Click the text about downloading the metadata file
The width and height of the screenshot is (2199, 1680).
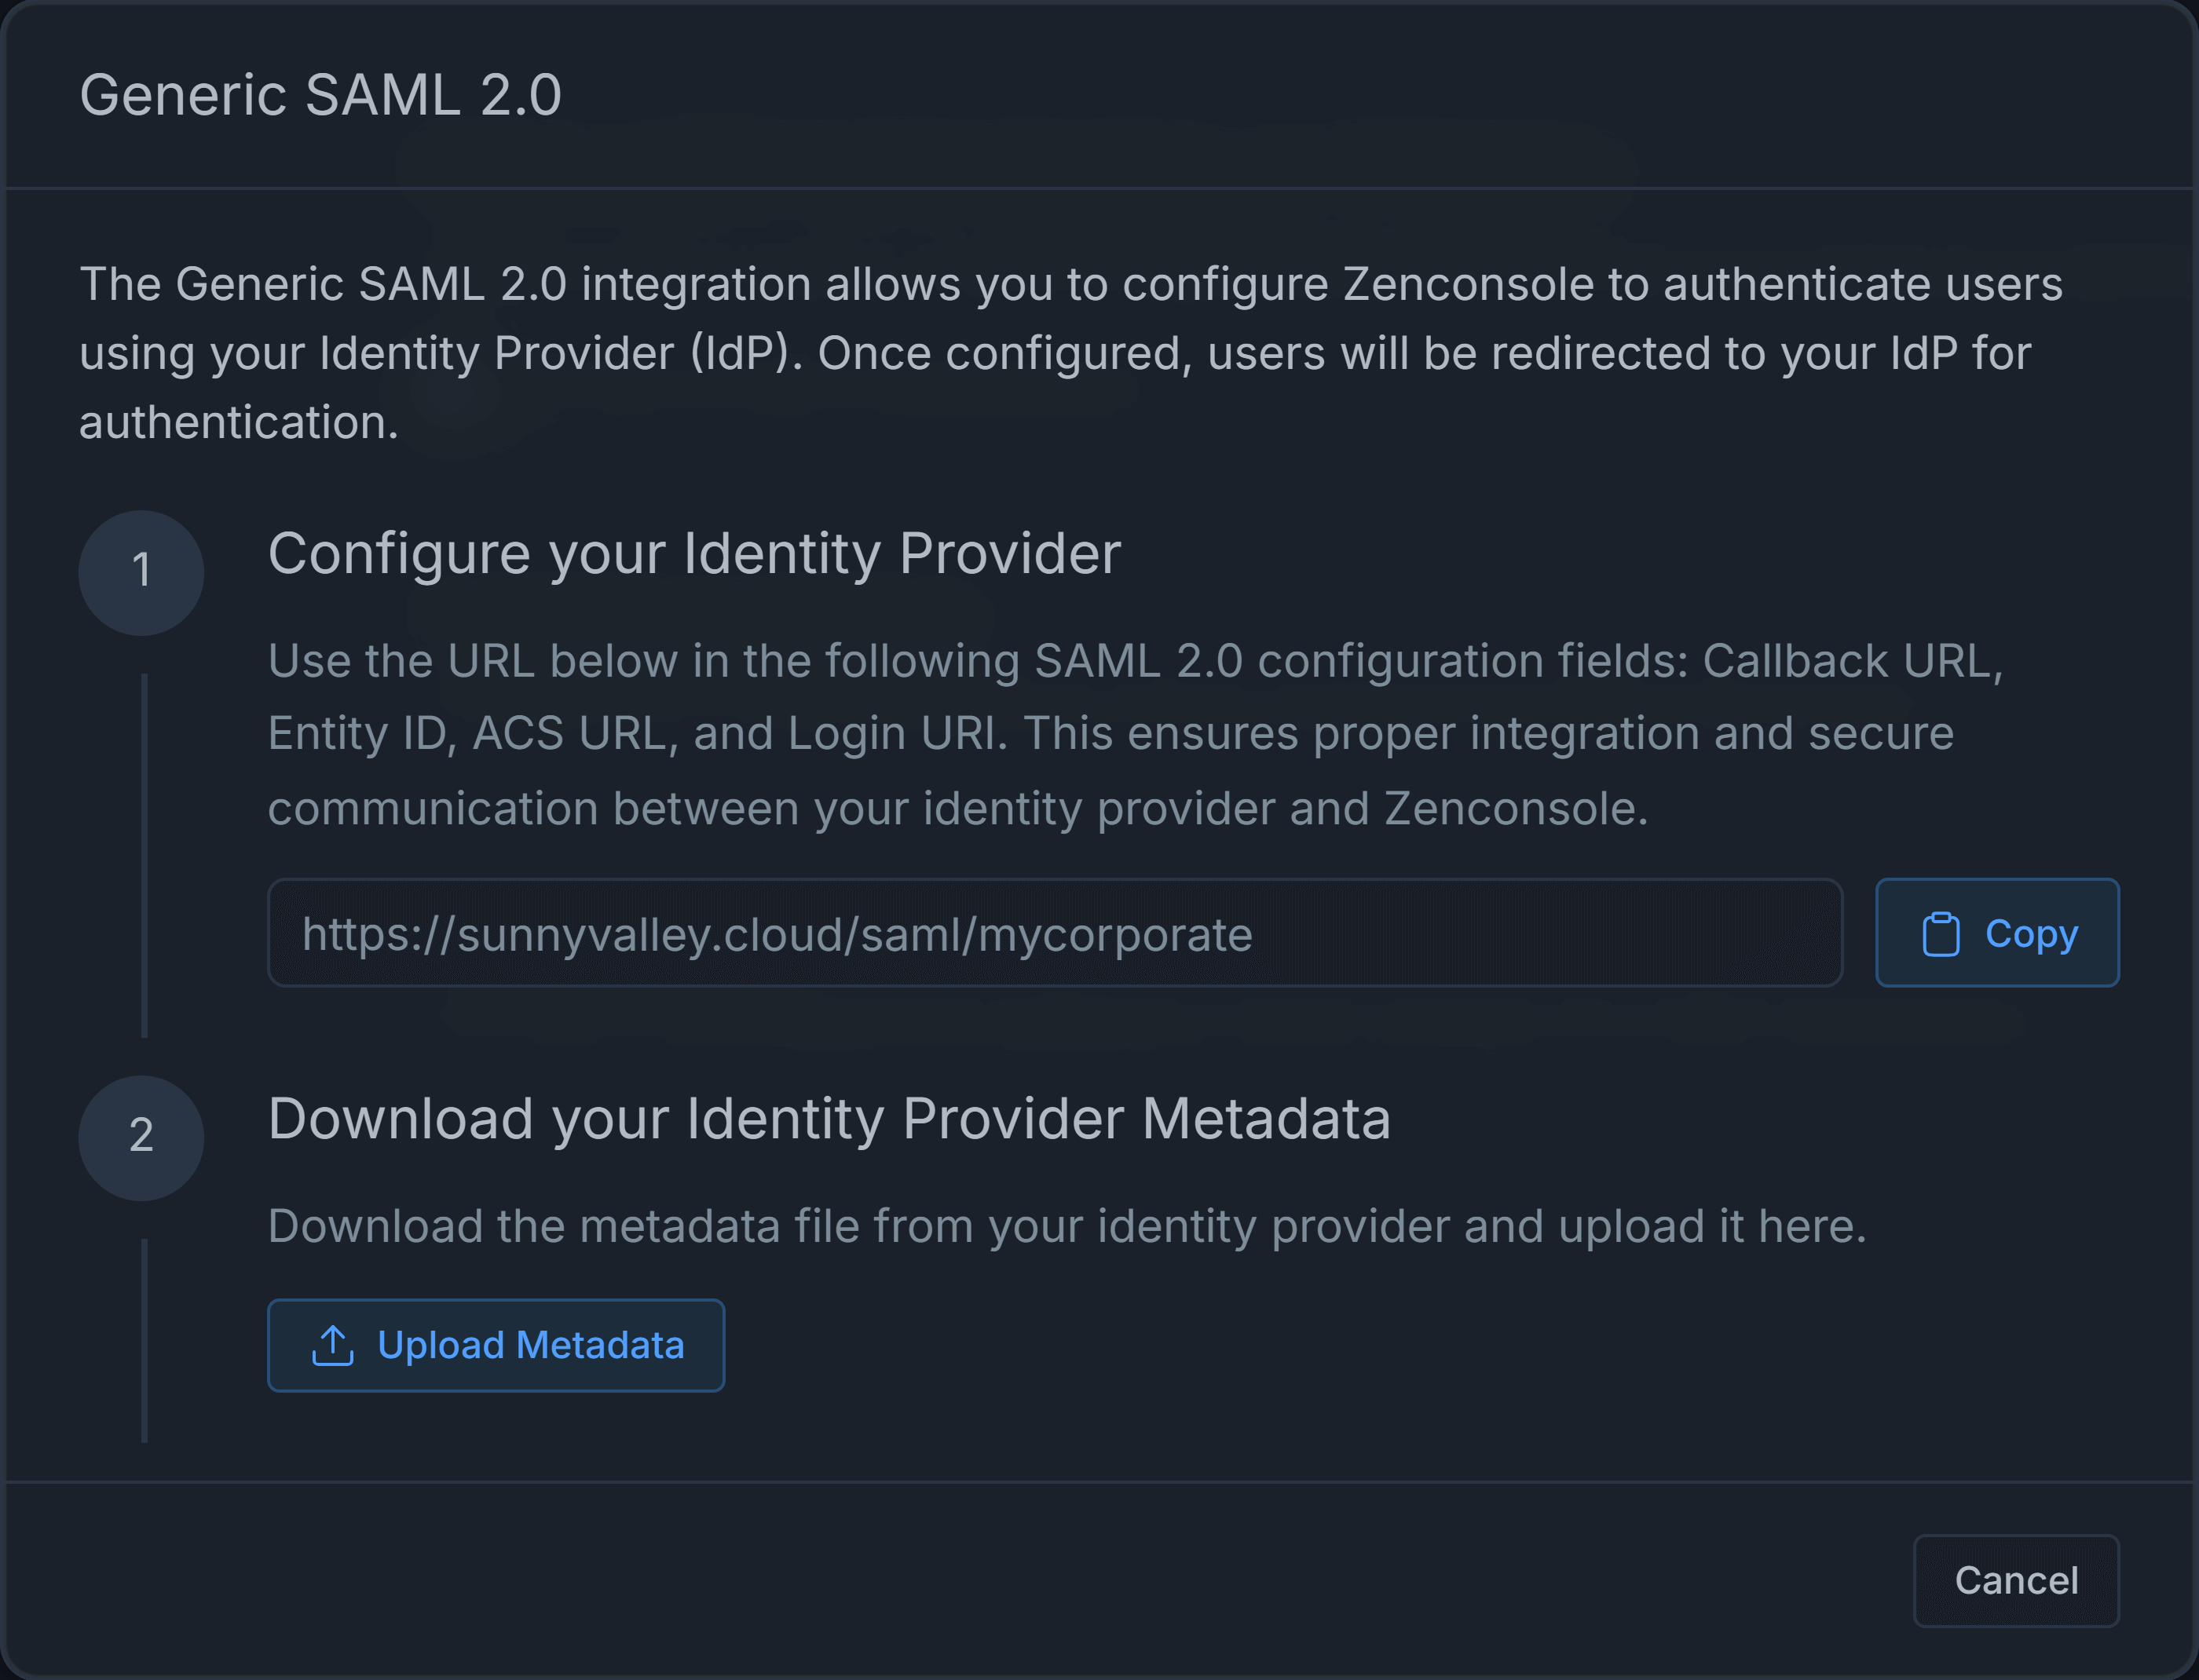tap(1067, 1226)
